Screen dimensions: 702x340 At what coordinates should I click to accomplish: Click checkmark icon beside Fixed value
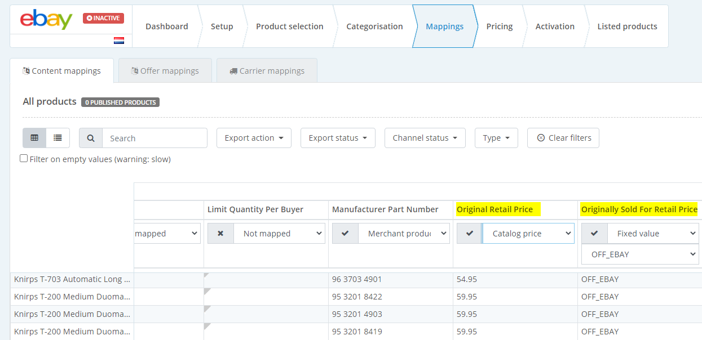(x=594, y=234)
